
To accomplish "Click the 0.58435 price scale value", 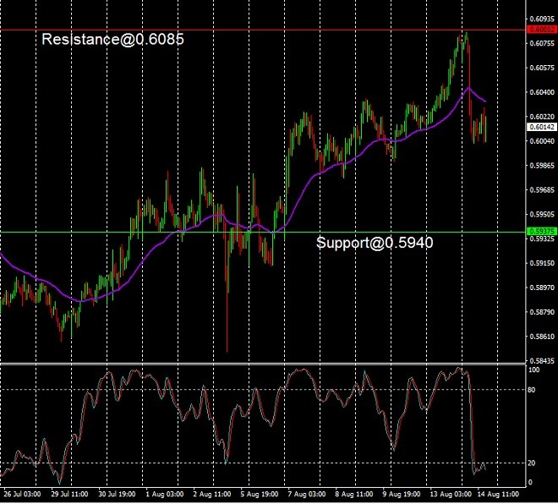I will pos(542,361).
